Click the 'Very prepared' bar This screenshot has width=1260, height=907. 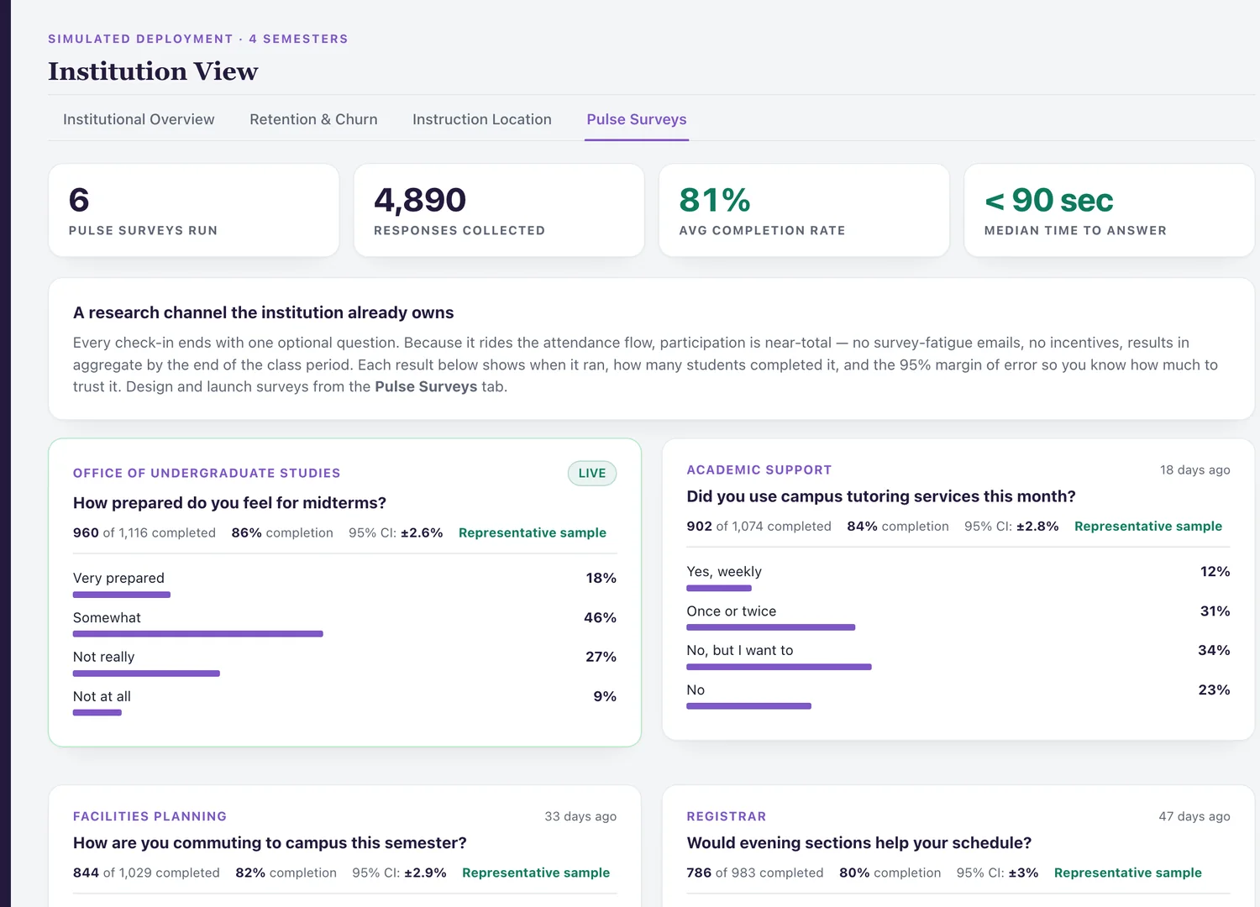coord(122,595)
